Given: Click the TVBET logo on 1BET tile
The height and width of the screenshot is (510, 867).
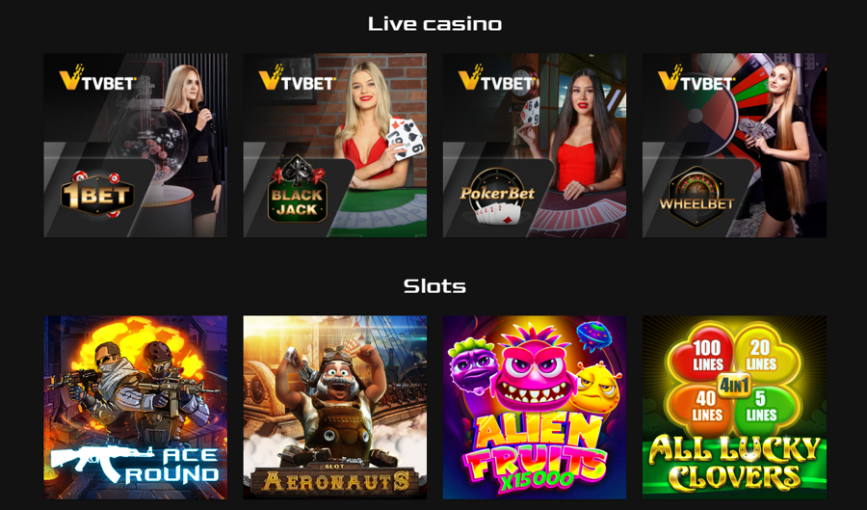Looking at the screenshot, I should [x=98, y=78].
